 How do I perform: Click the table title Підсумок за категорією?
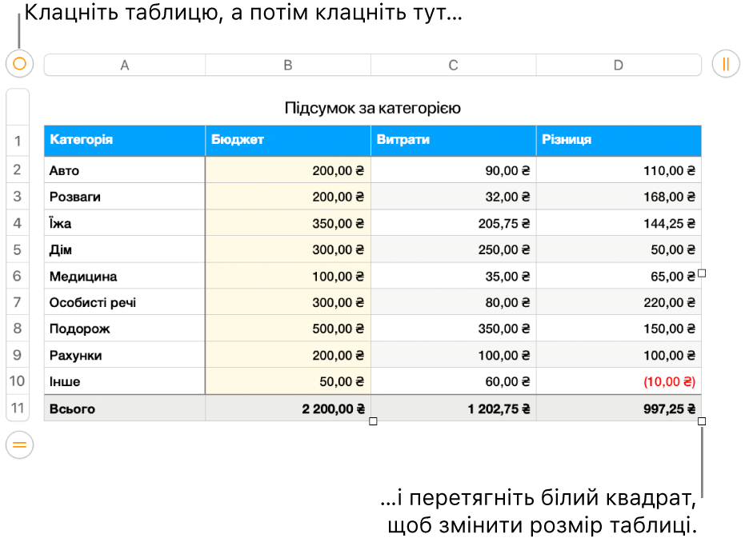tap(373, 108)
